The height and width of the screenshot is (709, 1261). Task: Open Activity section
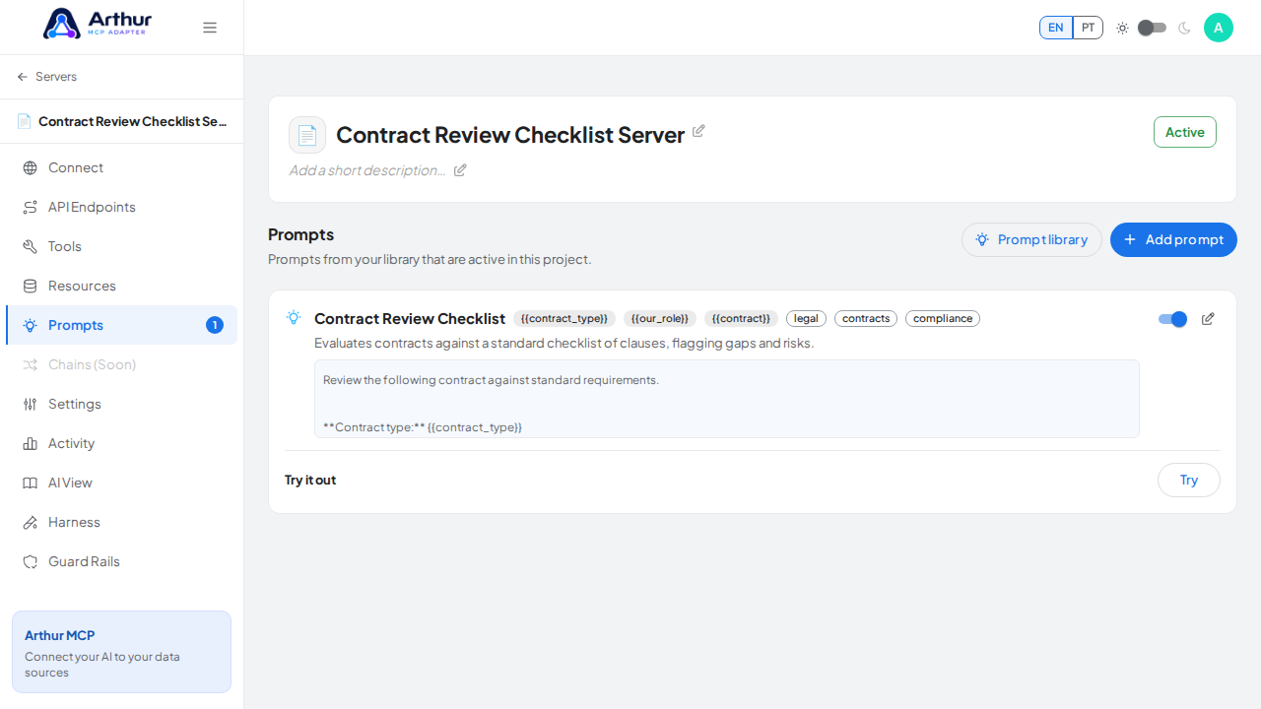click(121, 443)
